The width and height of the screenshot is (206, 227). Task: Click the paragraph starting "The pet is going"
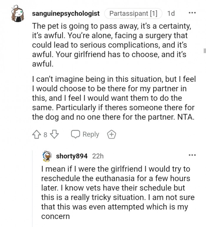coord(112,45)
